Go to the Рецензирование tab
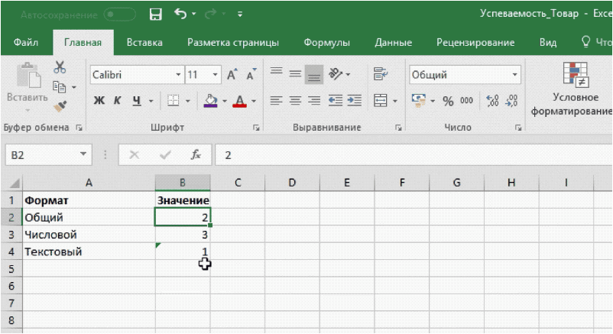 (x=475, y=42)
